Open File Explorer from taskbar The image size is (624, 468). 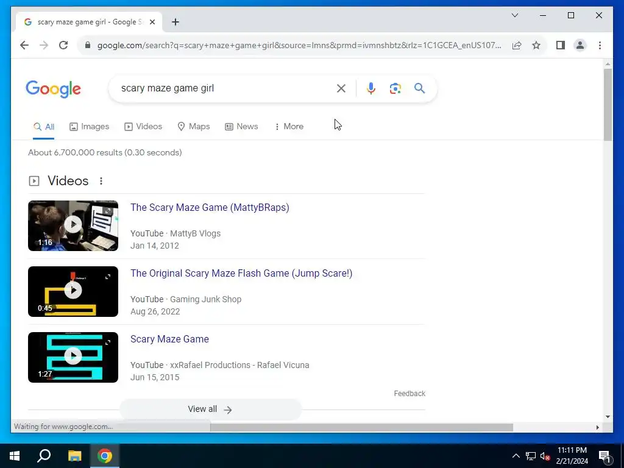(74, 456)
